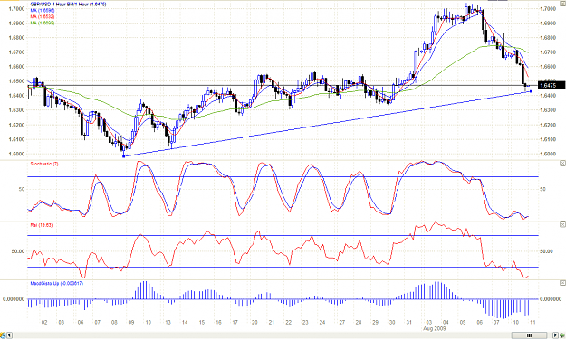This screenshot has height=339, width=566.
Task: Click the Rsi indicator label
Action: click(x=42, y=225)
